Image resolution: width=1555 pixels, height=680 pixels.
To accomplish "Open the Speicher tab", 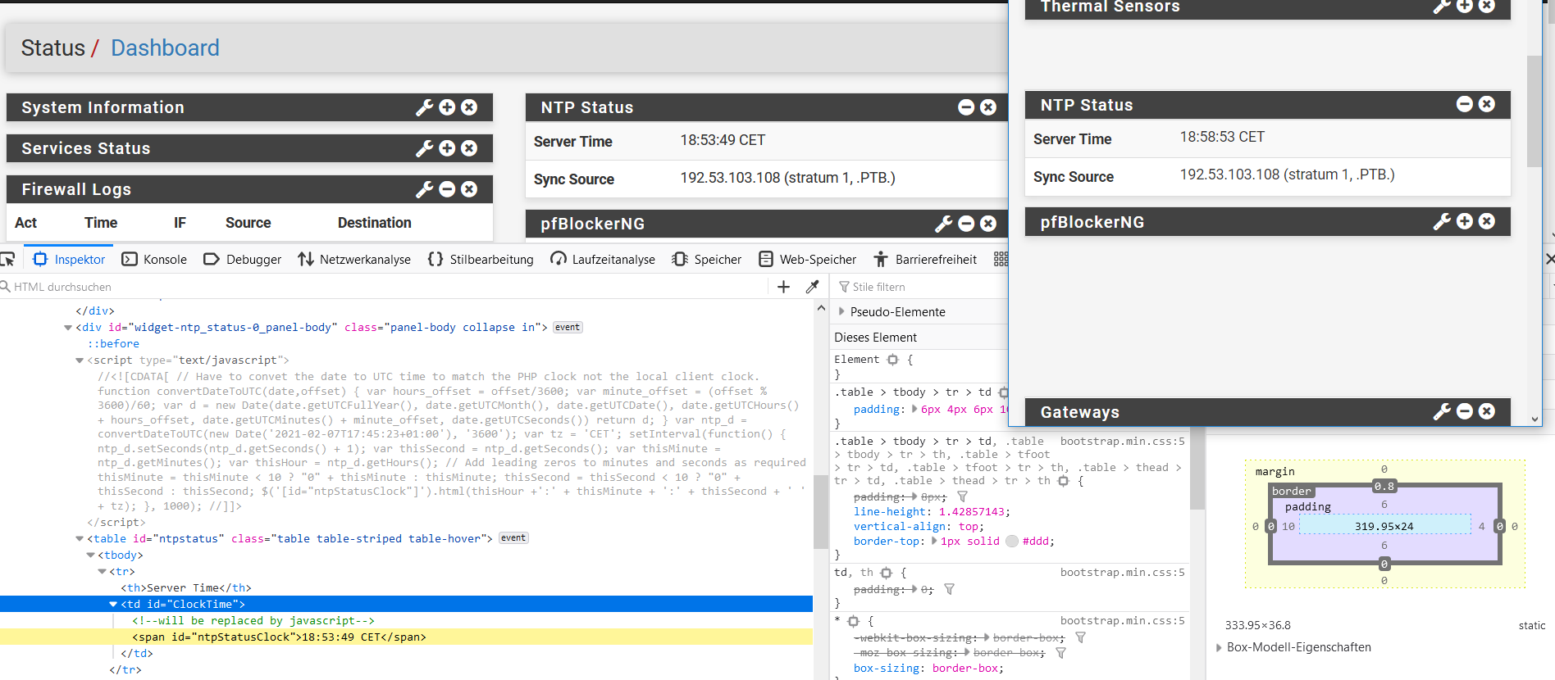I will [x=706, y=259].
